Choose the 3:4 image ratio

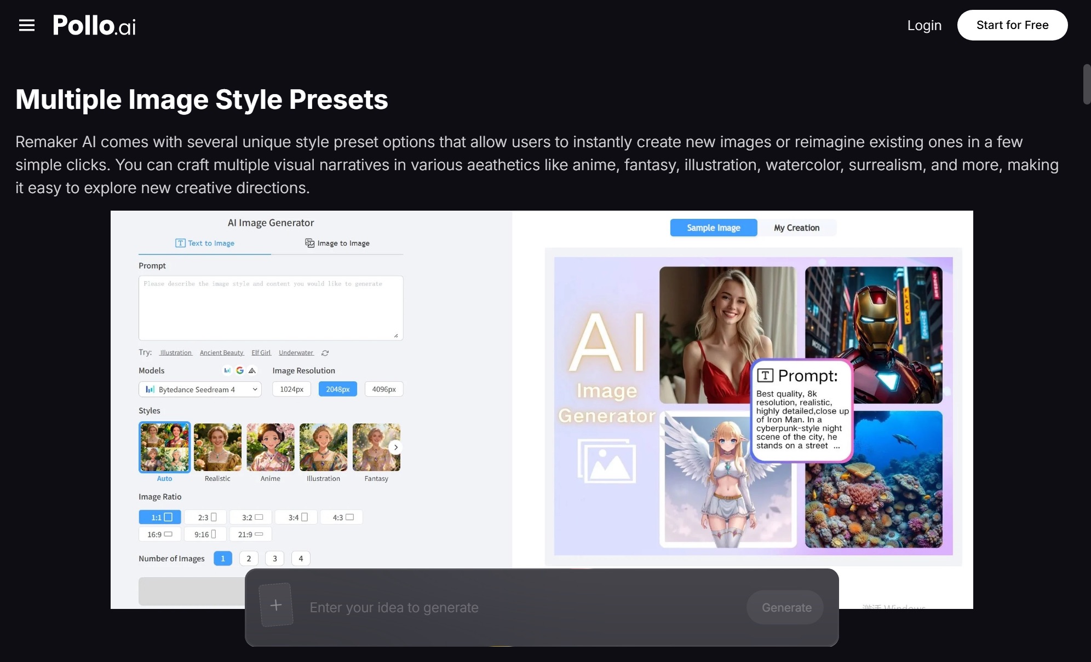click(296, 517)
